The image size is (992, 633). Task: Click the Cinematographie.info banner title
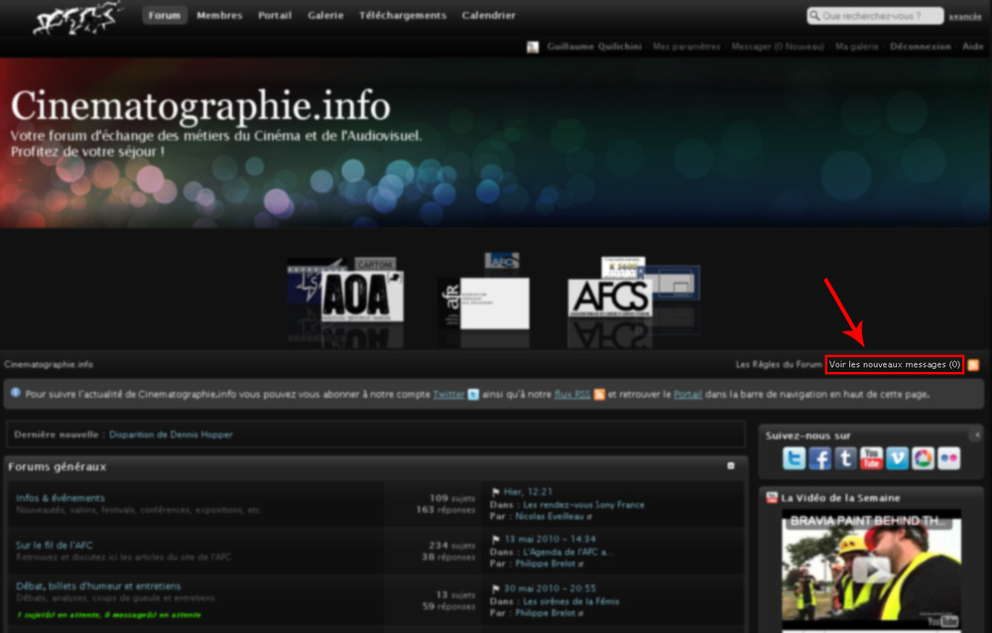[x=200, y=106]
